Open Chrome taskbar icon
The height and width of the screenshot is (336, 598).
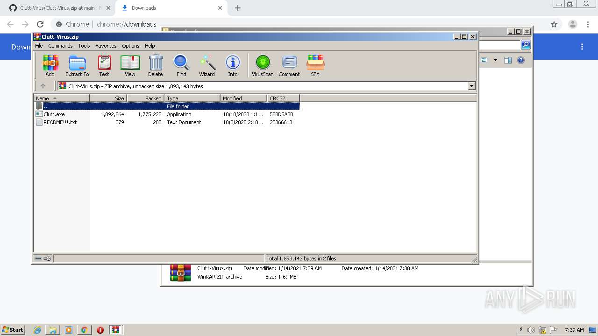tap(84, 330)
